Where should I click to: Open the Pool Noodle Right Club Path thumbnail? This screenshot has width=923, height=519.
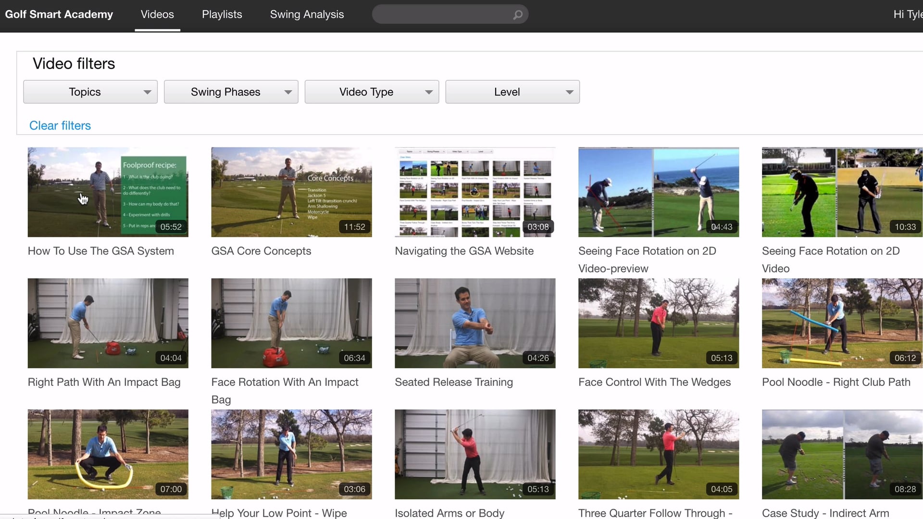tap(842, 323)
